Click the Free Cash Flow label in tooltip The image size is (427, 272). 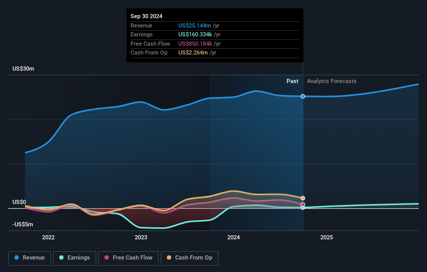point(150,44)
